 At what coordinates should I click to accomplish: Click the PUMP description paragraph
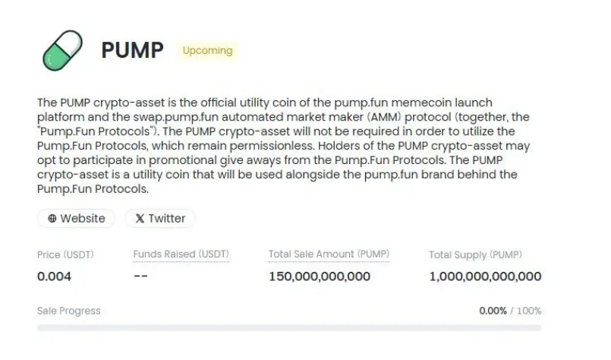click(284, 146)
